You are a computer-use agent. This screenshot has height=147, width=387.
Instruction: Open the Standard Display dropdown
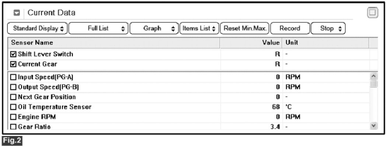38,28
